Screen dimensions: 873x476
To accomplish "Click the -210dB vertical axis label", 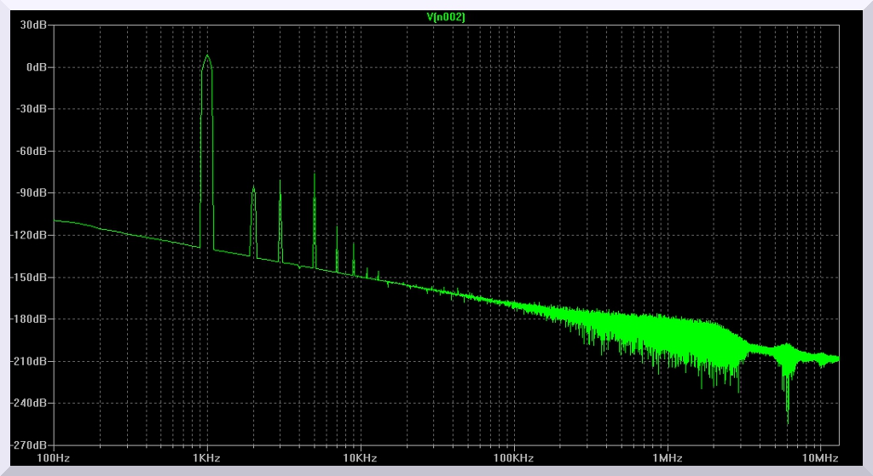I will pos(31,361).
